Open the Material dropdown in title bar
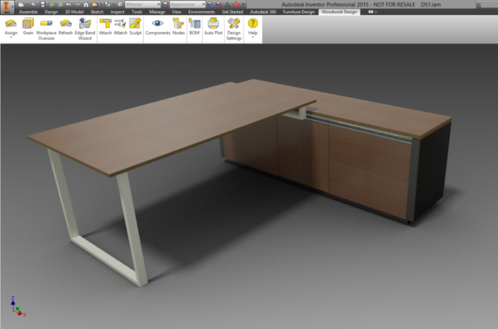 point(143,4)
